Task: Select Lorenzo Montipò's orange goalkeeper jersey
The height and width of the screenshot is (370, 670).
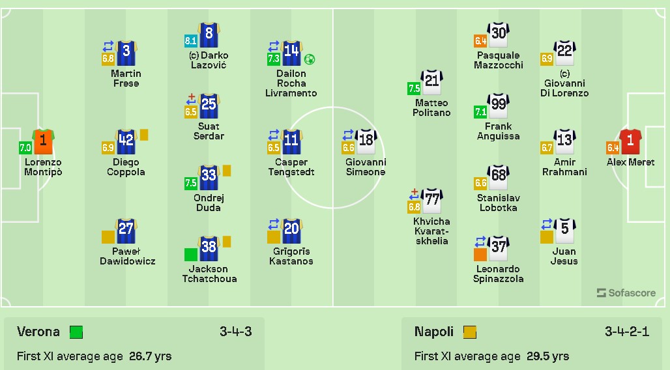Action: pyautogui.click(x=43, y=141)
